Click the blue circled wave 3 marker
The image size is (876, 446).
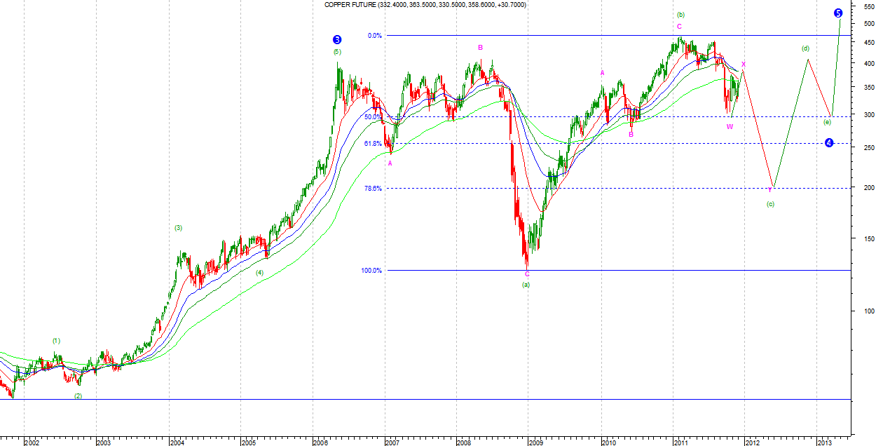(337, 40)
